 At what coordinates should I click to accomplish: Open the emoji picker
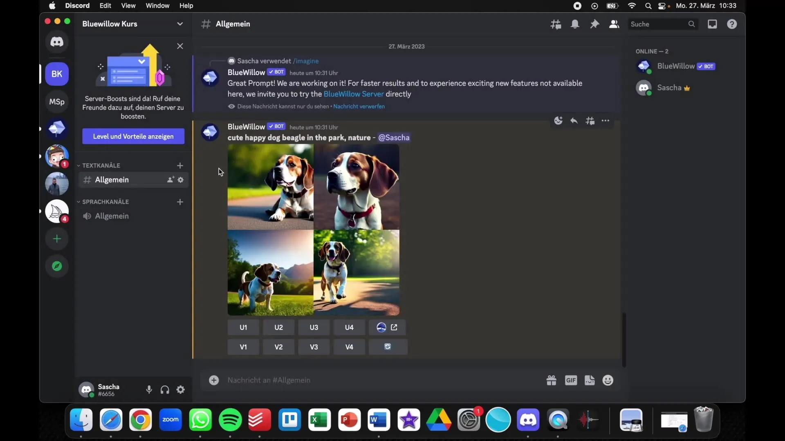tap(608, 380)
